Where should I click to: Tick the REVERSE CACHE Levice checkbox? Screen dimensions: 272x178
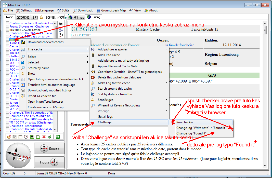click(x=7, y=30)
